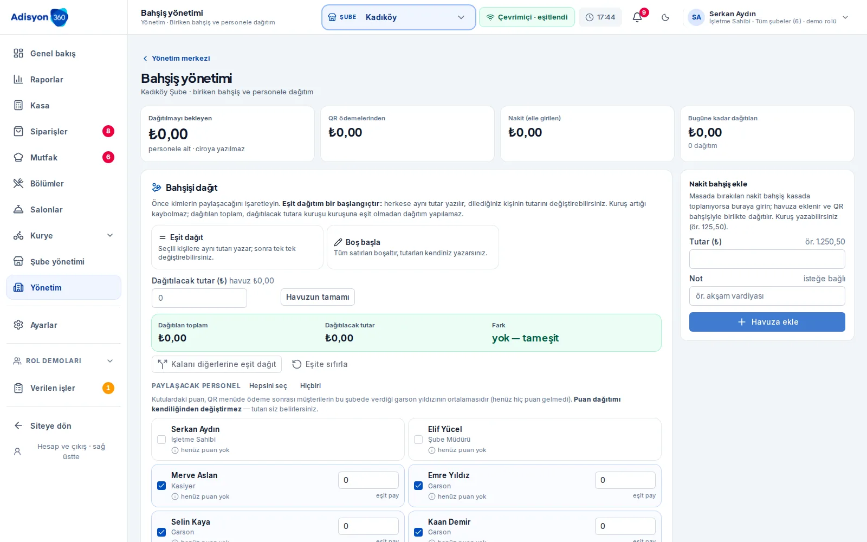Open Mutfak chef hat icon

18,157
